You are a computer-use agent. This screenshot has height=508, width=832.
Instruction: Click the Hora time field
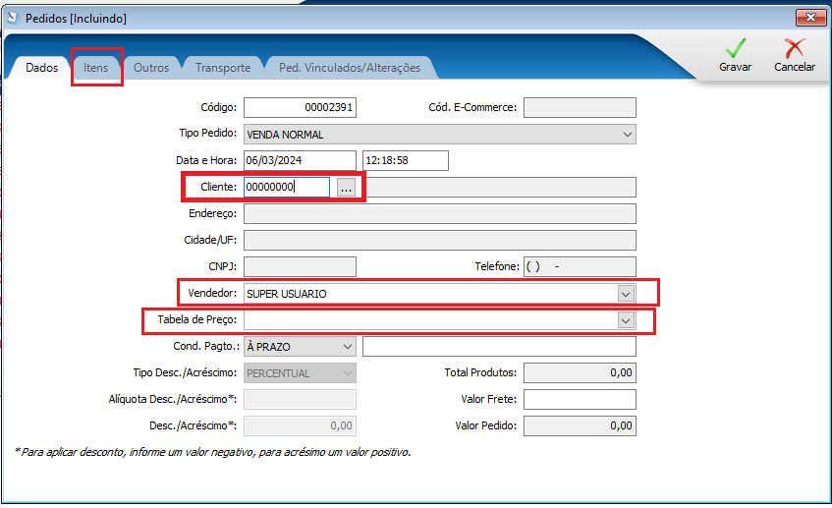coord(406,160)
